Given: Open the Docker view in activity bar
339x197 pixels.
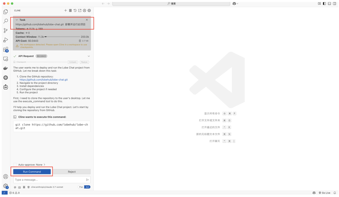Looking at the screenshot, I should 6,68.
